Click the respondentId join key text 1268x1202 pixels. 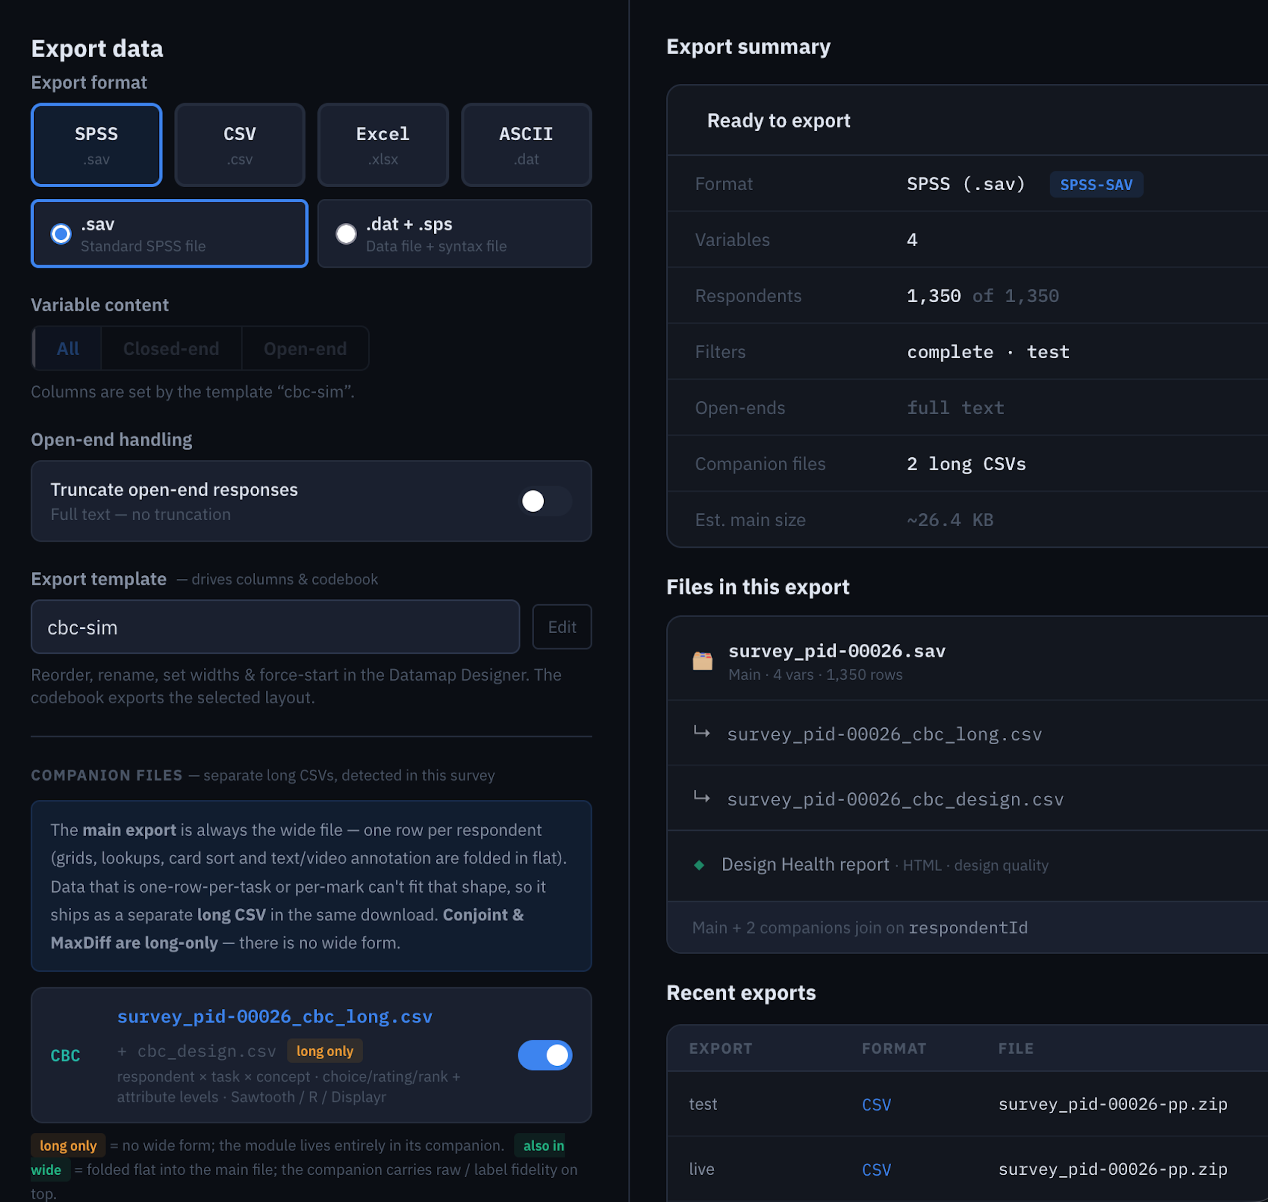[x=968, y=928]
